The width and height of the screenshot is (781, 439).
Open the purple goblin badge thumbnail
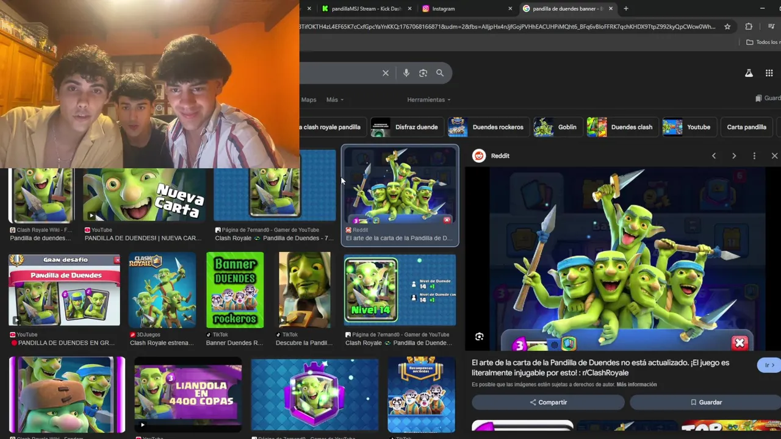[315, 396]
